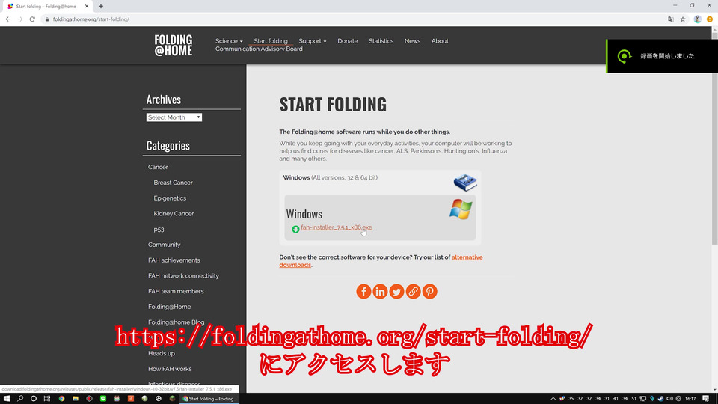
Task: Open FAH team members category
Action: click(176, 291)
